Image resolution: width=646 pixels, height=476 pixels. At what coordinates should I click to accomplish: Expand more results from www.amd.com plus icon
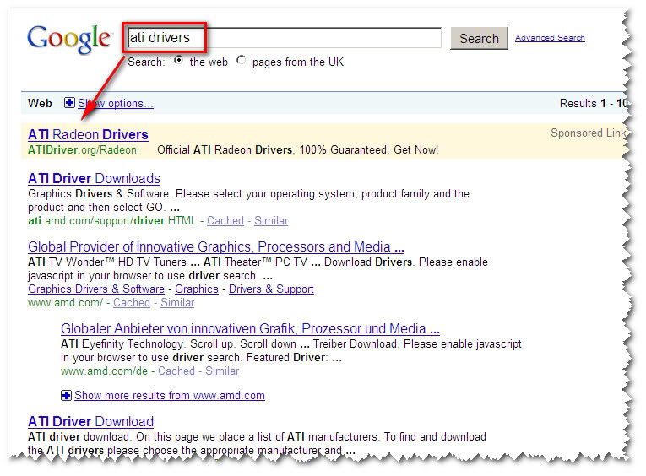click(x=67, y=395)
